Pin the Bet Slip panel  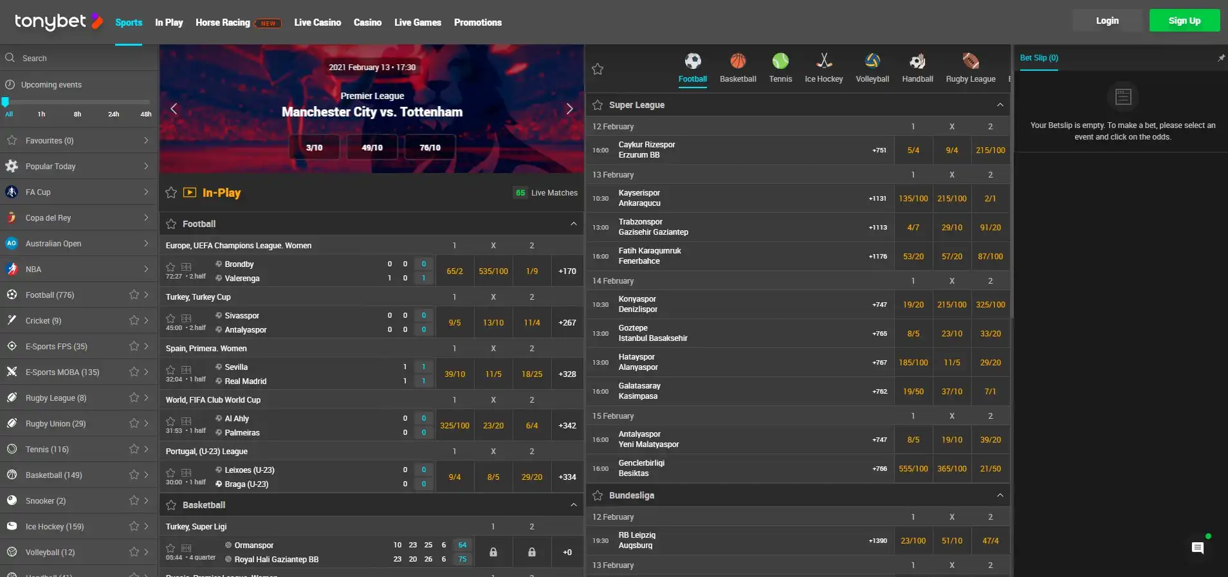point(1221,58)
